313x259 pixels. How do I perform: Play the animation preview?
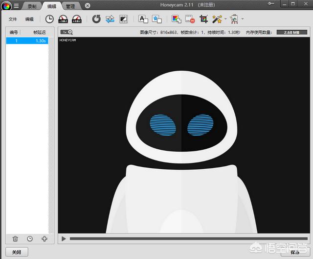64,239
